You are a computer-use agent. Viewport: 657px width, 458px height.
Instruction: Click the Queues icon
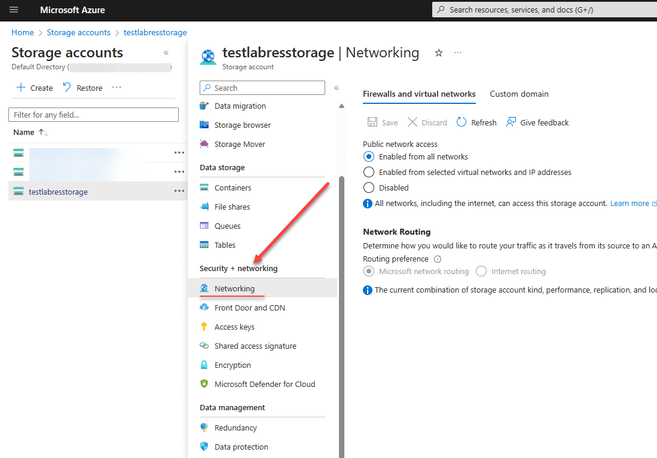click(204, 226)
